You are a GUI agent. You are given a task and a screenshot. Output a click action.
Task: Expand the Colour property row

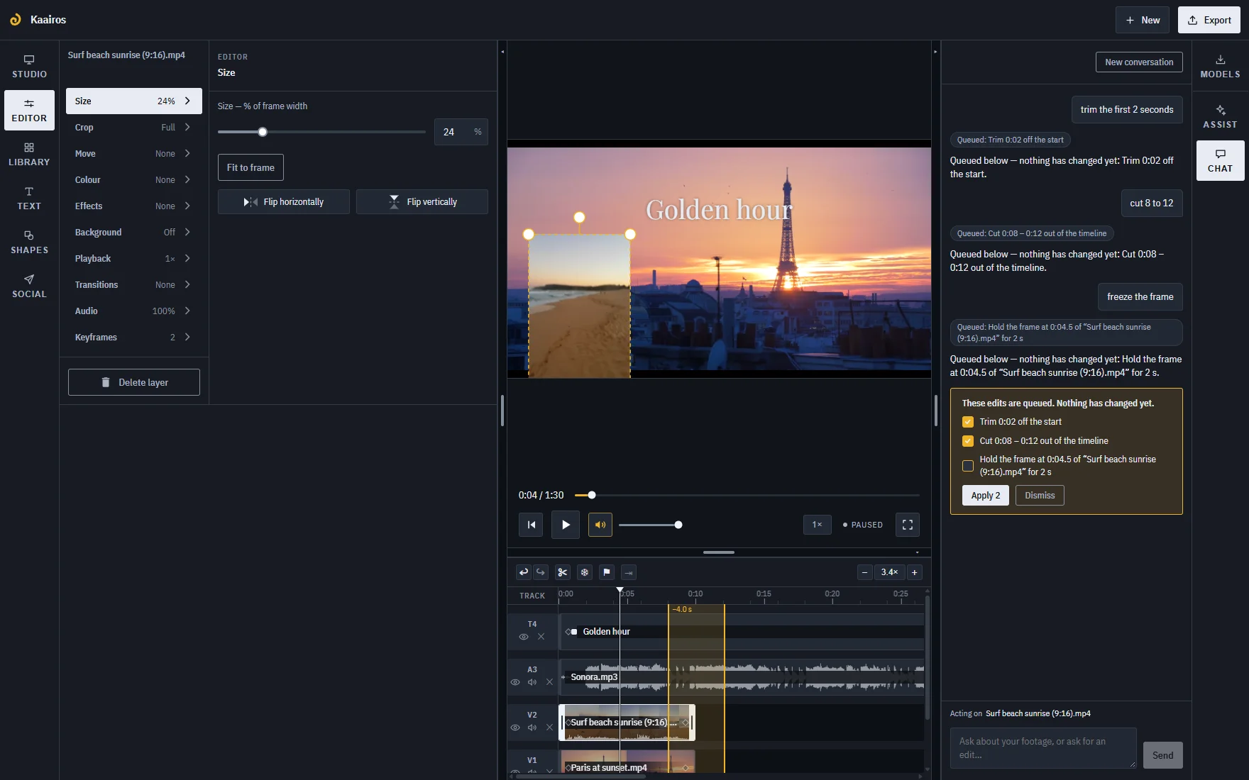click(134, 180)
